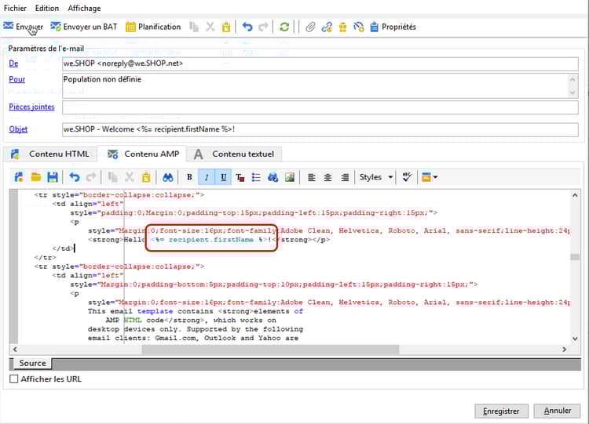Click Pour field scroll up arrow
589x424 pixels.
click(572, 79)
